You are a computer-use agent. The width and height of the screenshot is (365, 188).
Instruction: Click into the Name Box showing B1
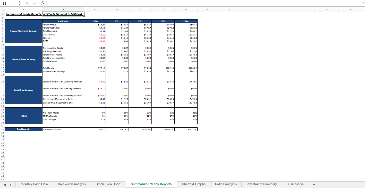tap(10, 3)
